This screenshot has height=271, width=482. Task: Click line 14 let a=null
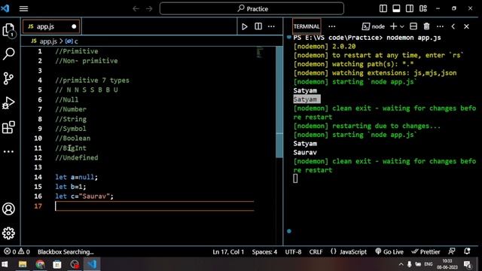click(x=77, y=177)
